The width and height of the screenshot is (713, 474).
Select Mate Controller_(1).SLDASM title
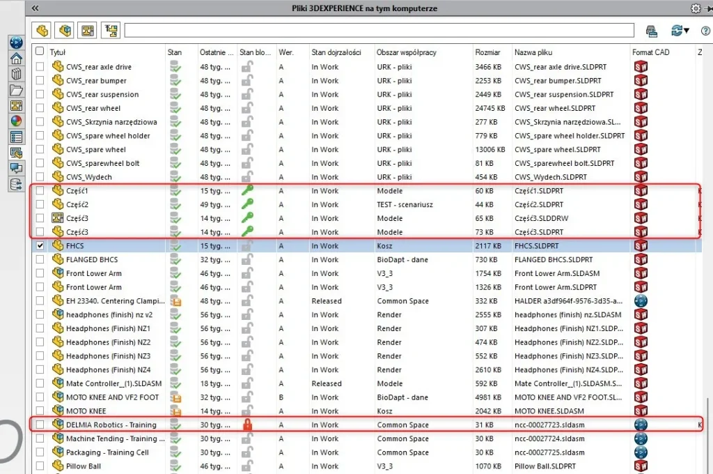click(x=113, y=383)
